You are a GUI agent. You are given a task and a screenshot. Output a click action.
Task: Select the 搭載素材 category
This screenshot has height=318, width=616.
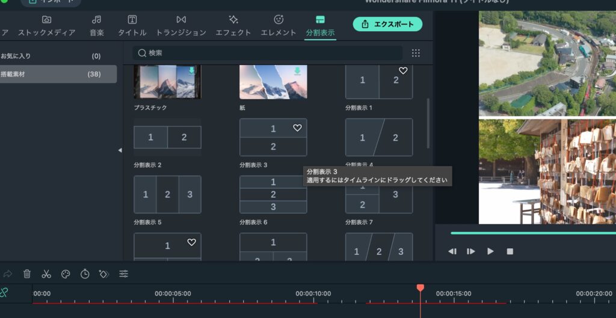[x=58, y=74]
